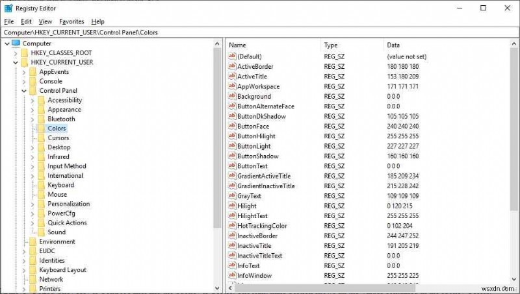This screenshot has width=520, height=294.
Task: Select the Network key
Action: [51, 280]
